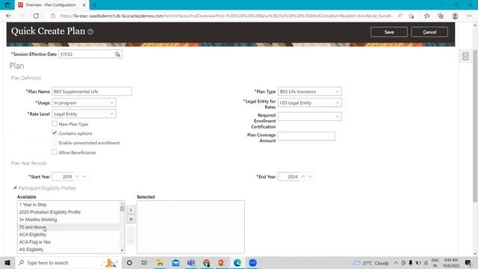Image resolution: width=478 pixels, height=269 pixels.
Task: Open a new browser tab
Action: click(95, 5)
